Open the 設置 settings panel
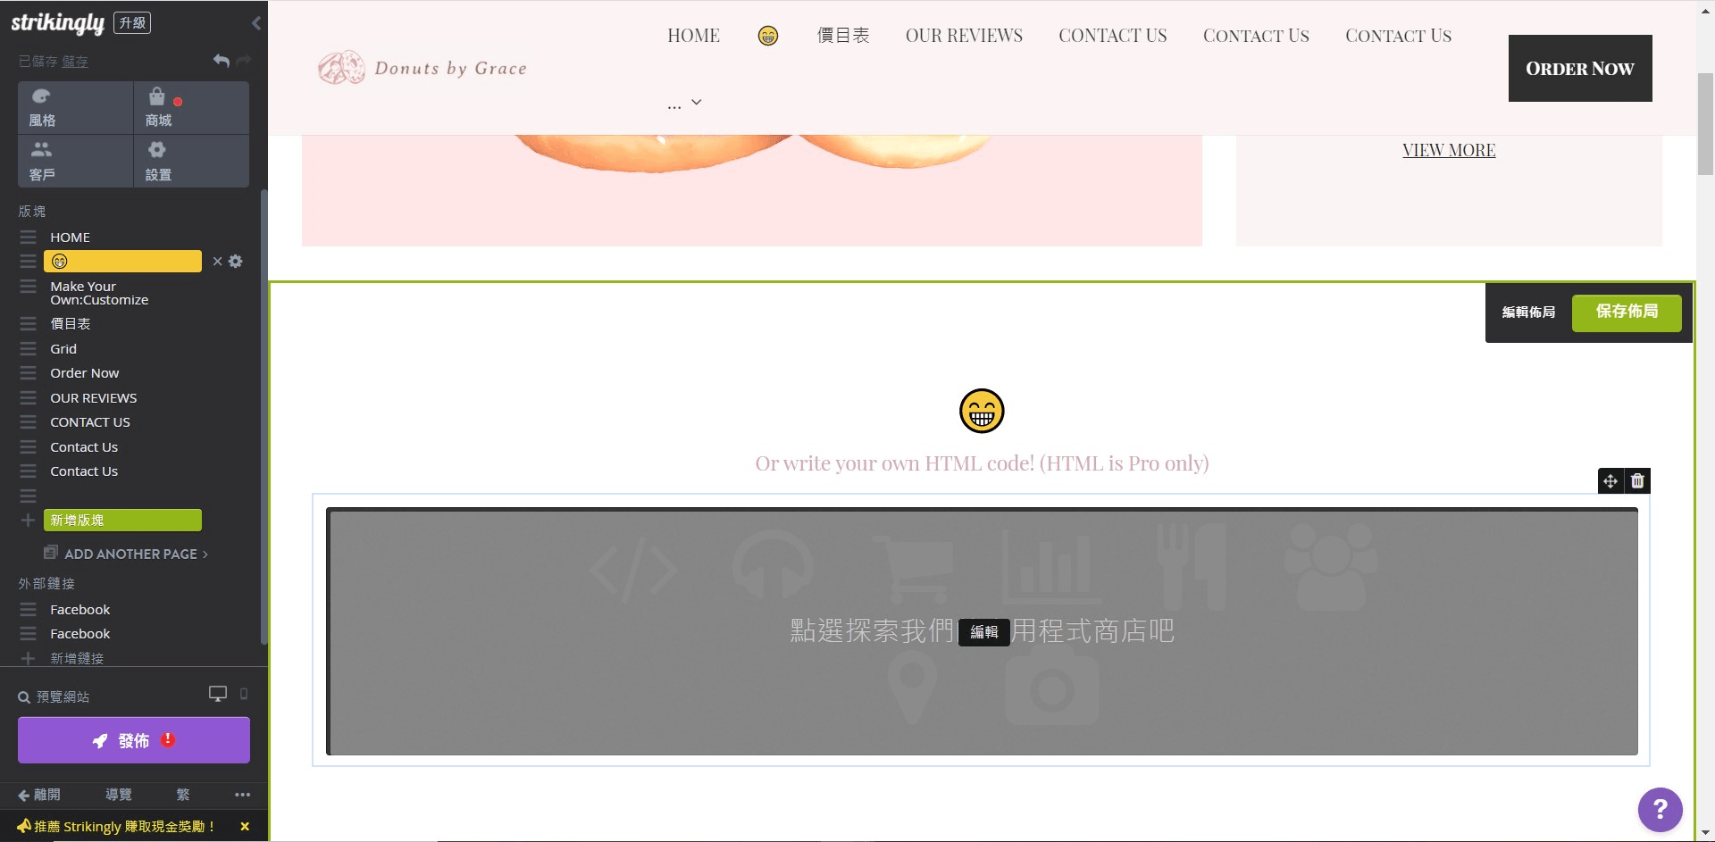The height and width of the screenshot is (842, 1715). (190, 162)
